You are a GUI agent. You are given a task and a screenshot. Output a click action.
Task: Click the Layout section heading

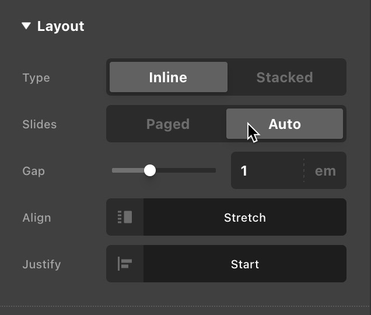point(61,26)
